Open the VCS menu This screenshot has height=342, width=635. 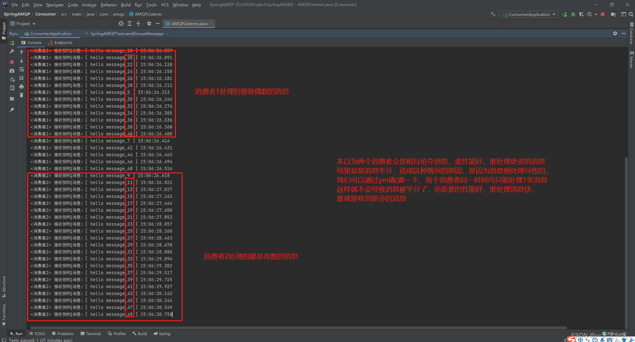pyautogui.click(x=165, y=5)
